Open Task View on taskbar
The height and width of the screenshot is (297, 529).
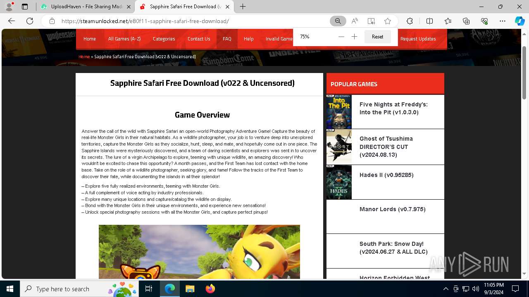pos(149,289)
